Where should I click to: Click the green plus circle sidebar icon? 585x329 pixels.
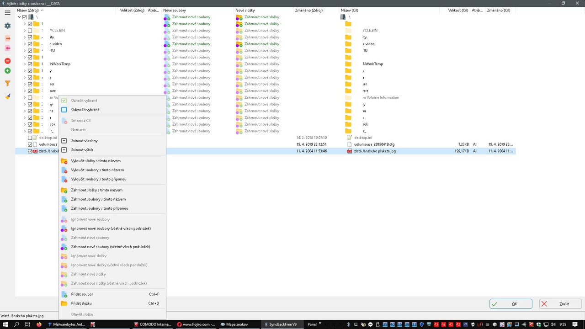(7, 71)
